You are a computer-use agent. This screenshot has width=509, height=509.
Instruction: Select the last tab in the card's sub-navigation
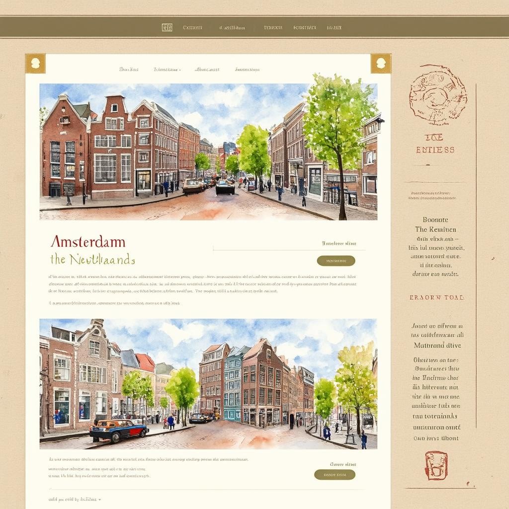(247, 70)
